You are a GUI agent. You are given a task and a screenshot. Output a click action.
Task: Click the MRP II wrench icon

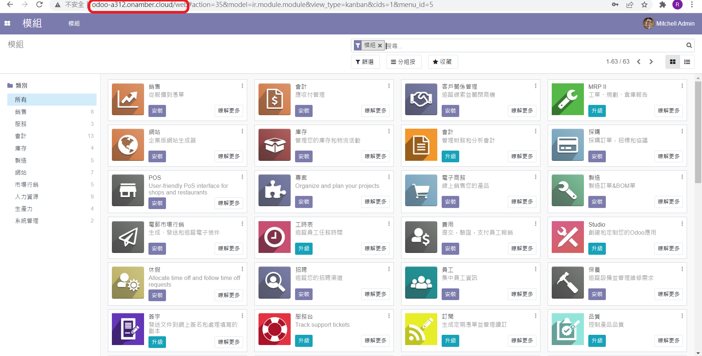pos(567,99)
